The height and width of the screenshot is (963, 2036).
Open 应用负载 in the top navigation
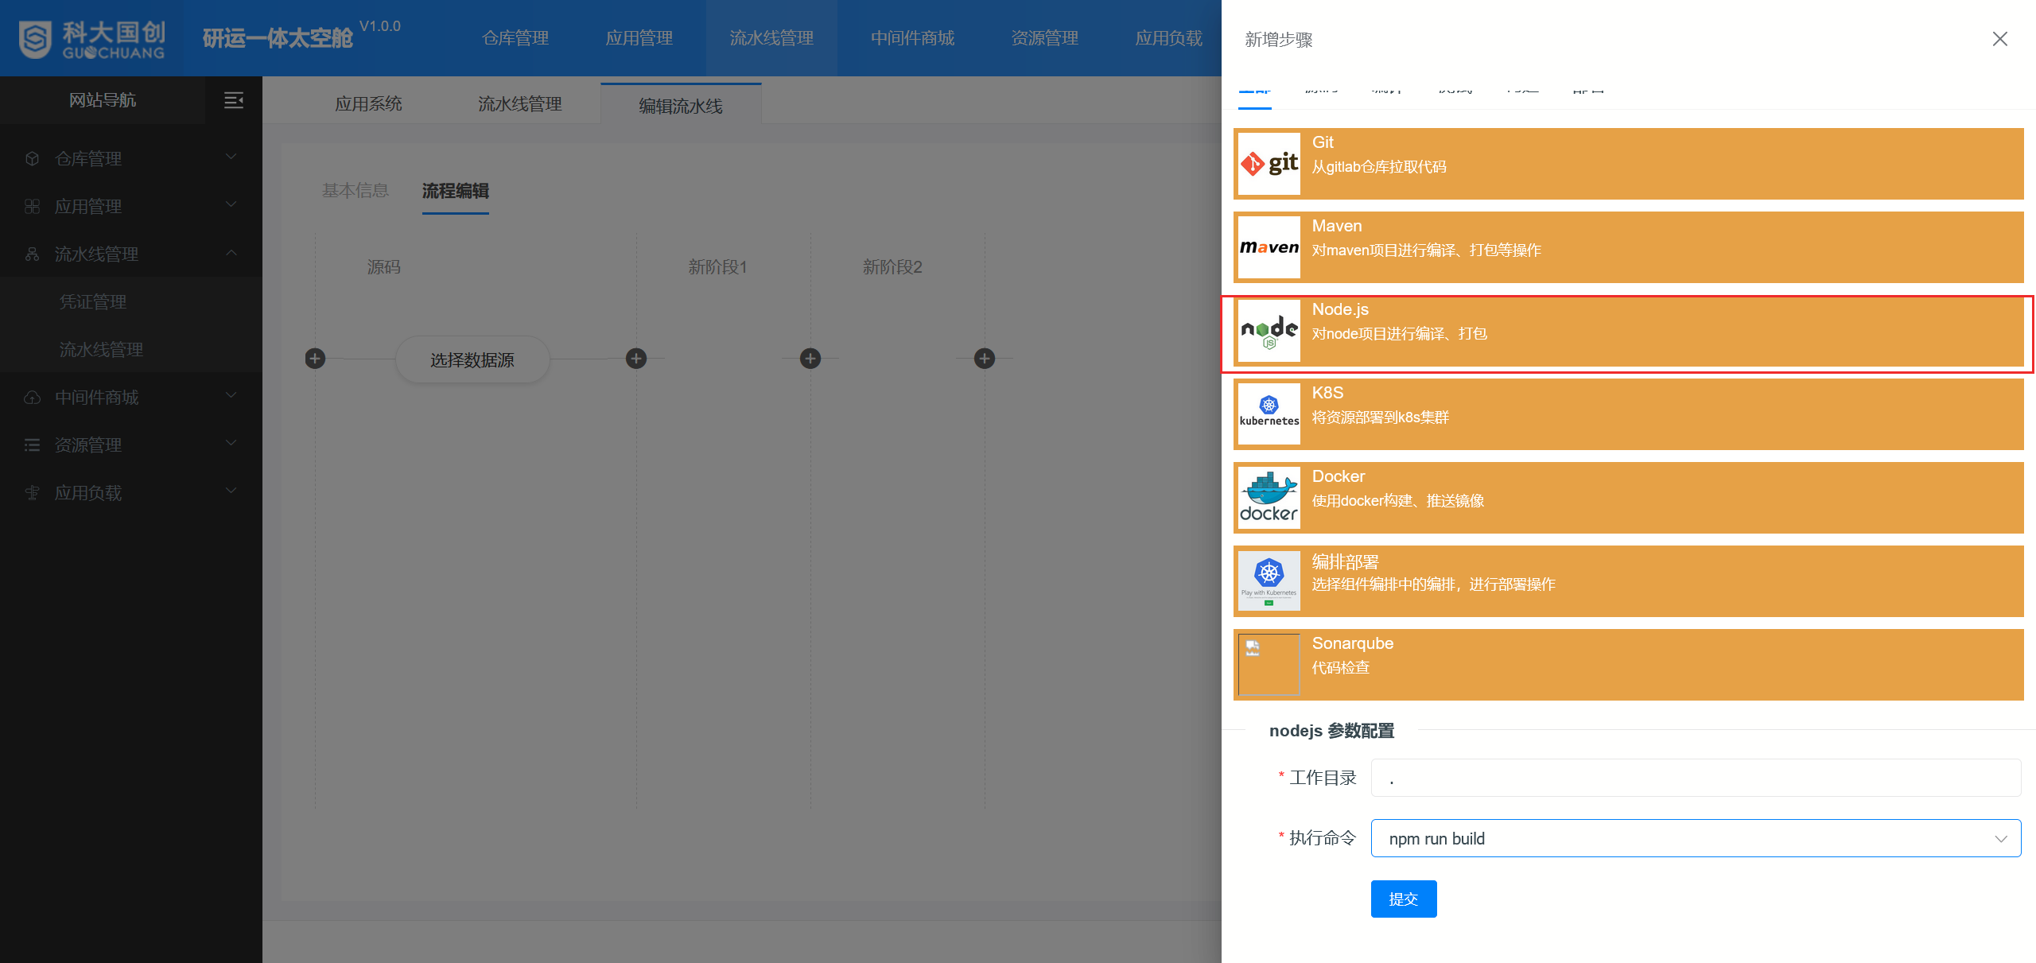point(1168,38)
